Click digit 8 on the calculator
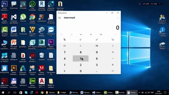The image size is (169, 95). (81, 52)
